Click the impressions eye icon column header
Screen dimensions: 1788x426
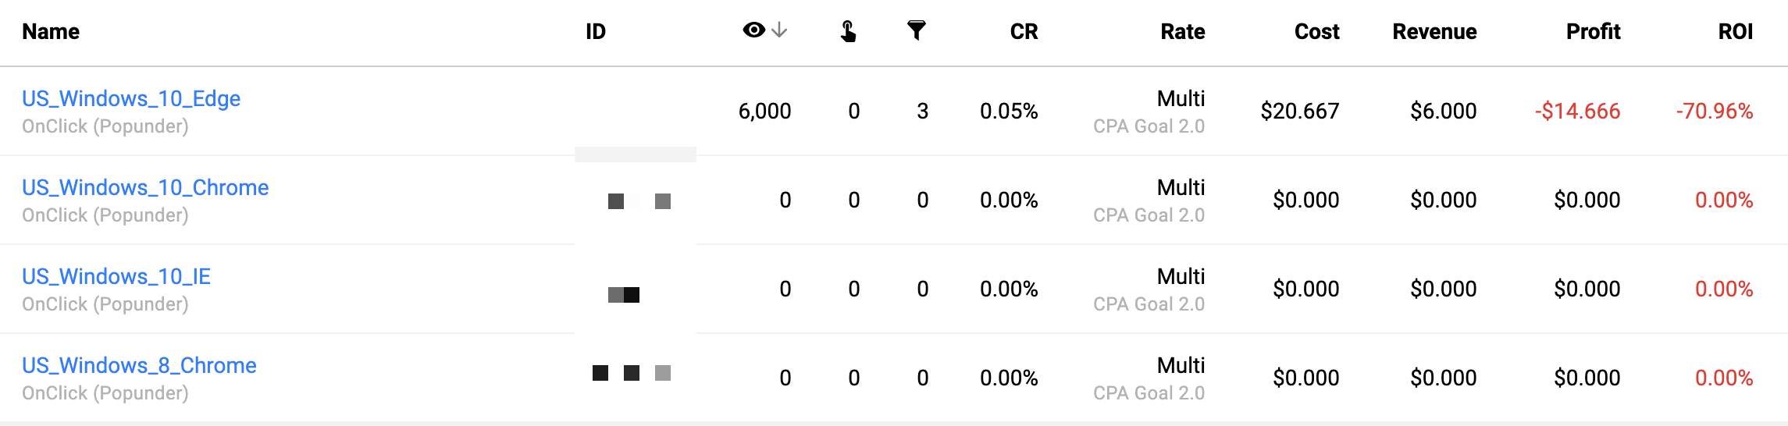753,30
